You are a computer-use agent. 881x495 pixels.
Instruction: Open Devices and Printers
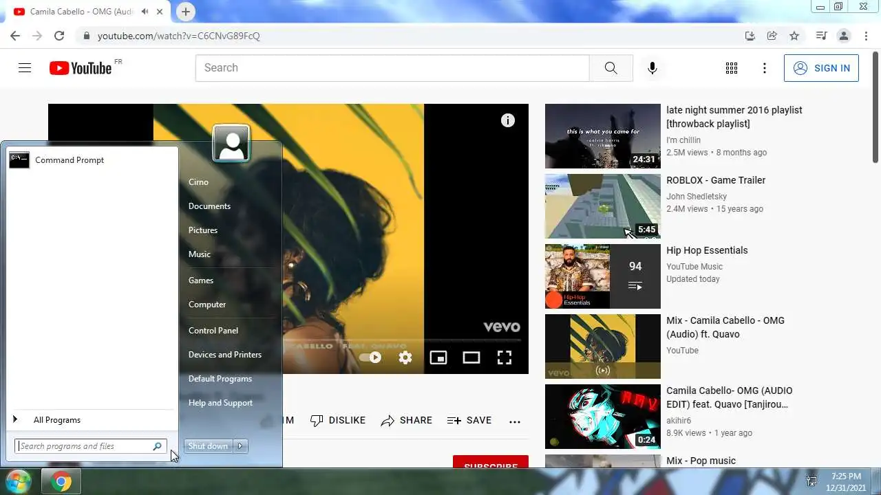225,355
